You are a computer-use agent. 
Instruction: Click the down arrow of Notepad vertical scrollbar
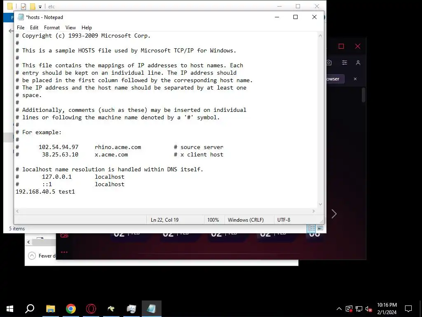pyautogui.click(x=320, y=204)
